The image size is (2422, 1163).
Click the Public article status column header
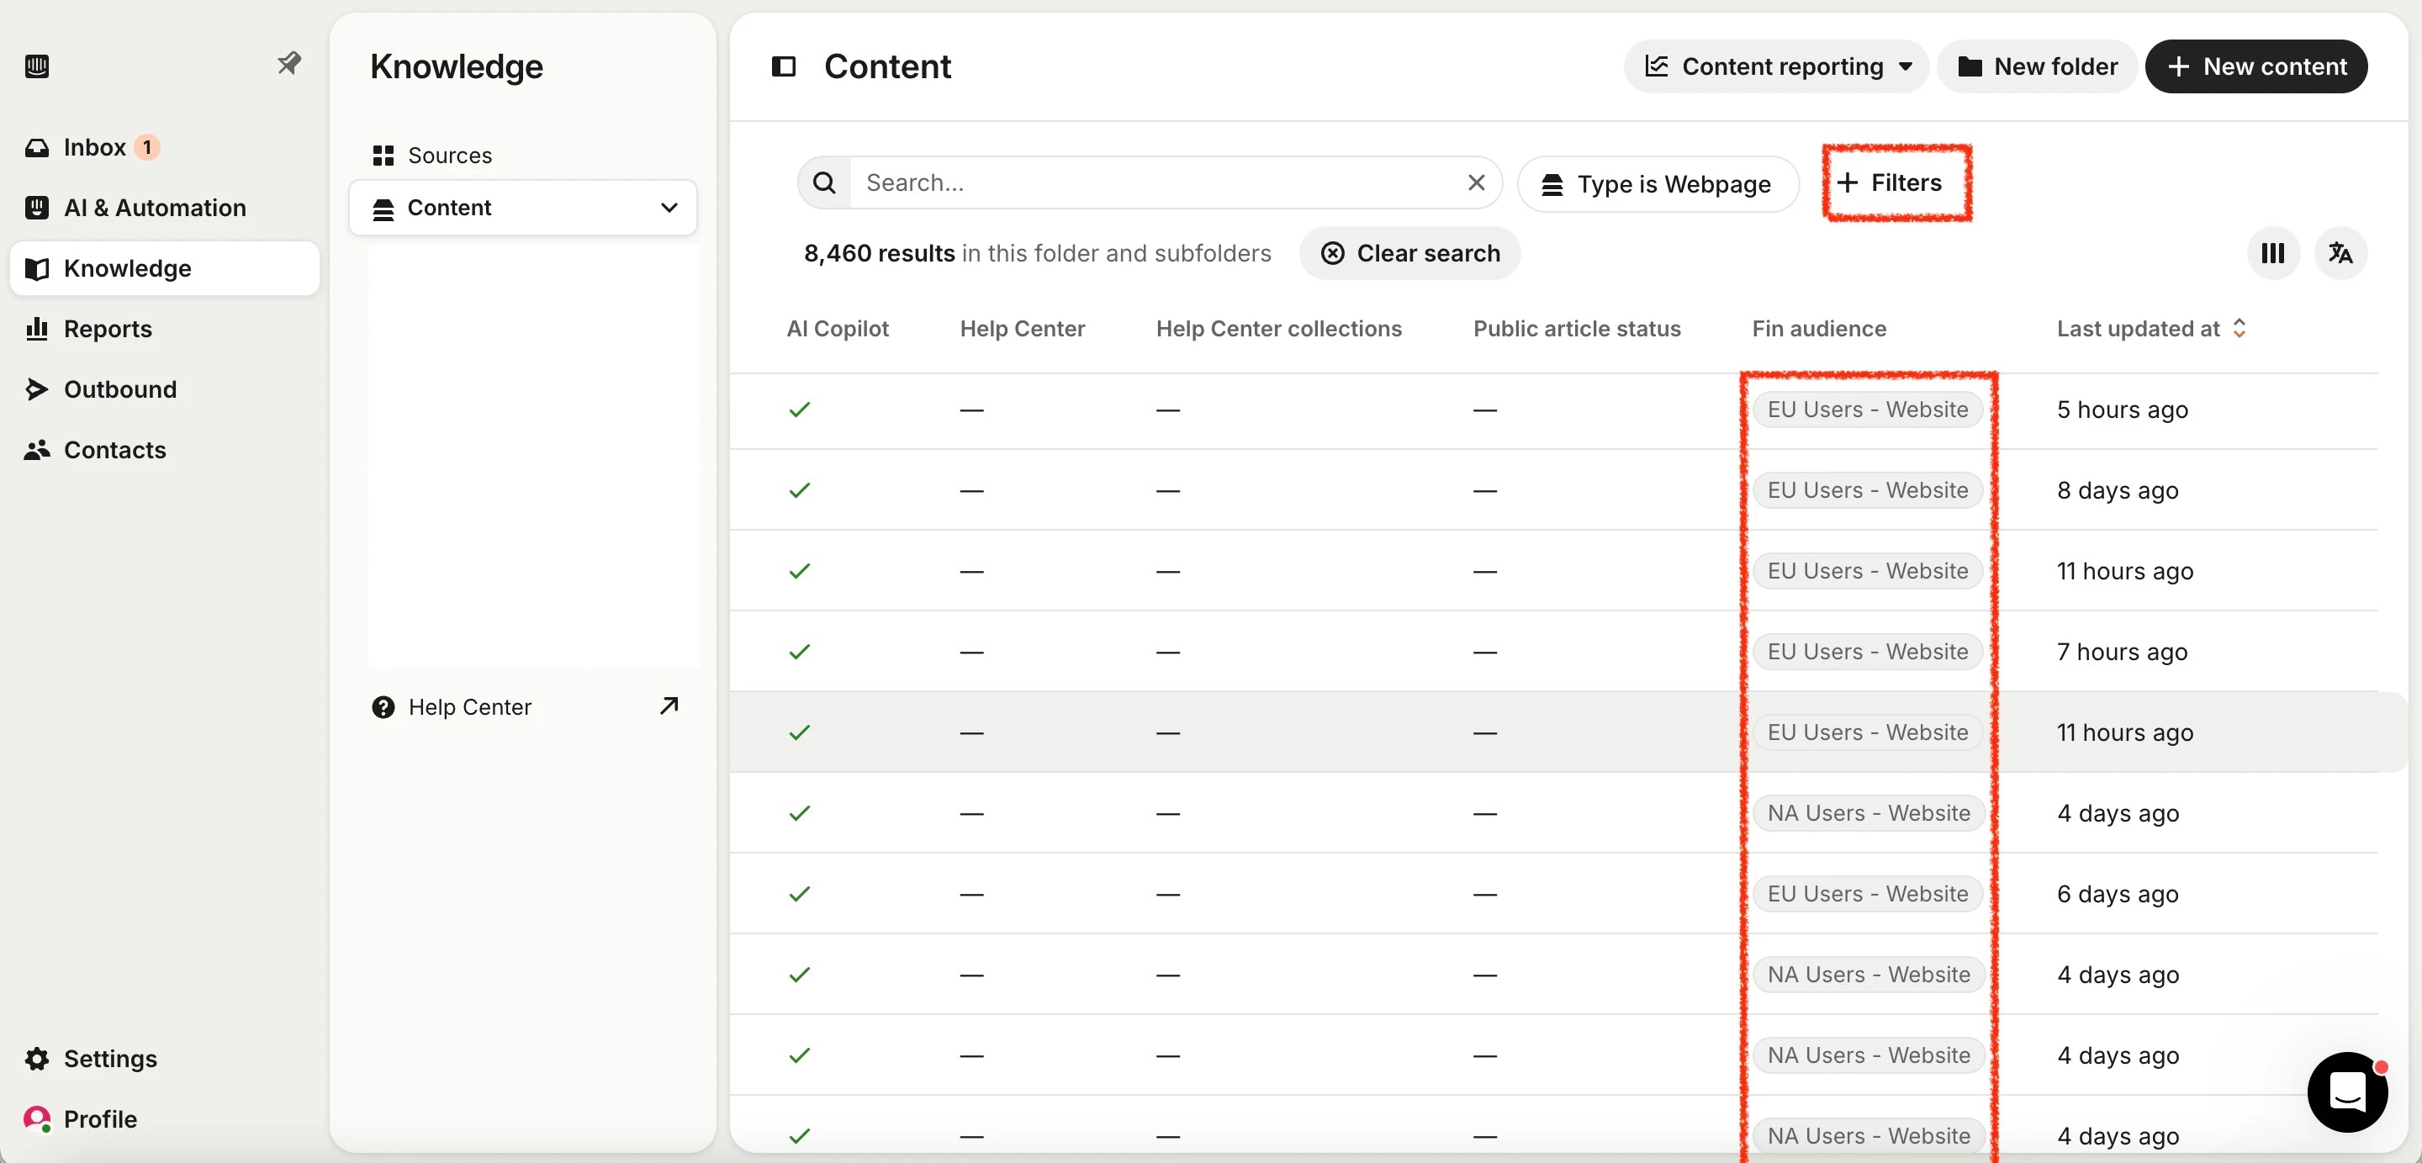[1577, 329]
